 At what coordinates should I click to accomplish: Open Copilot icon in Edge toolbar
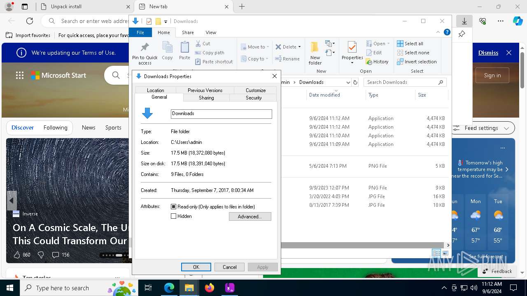pos(518,21)
